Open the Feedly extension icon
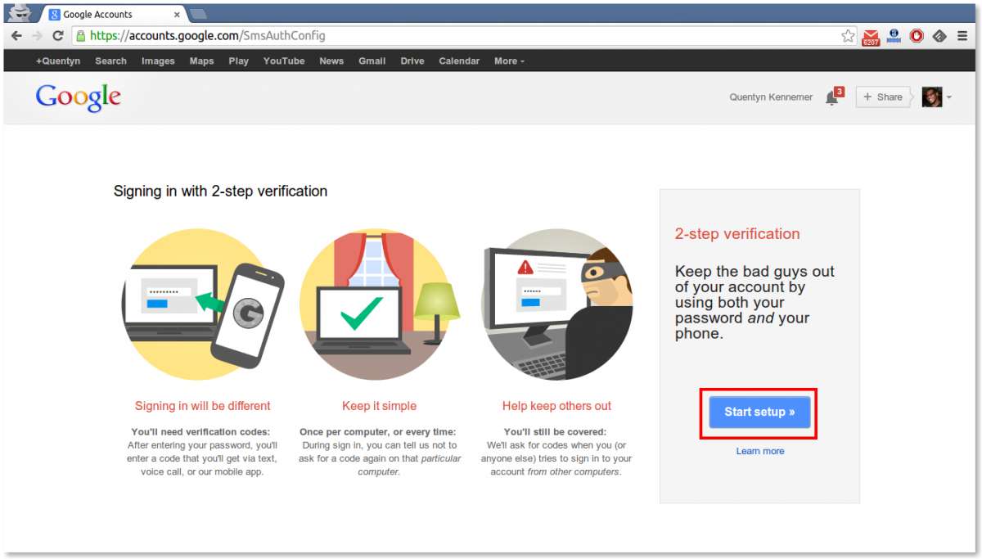The width and height of the screenshot is (982, 559). pyautogui.click(x=939, y=36)
